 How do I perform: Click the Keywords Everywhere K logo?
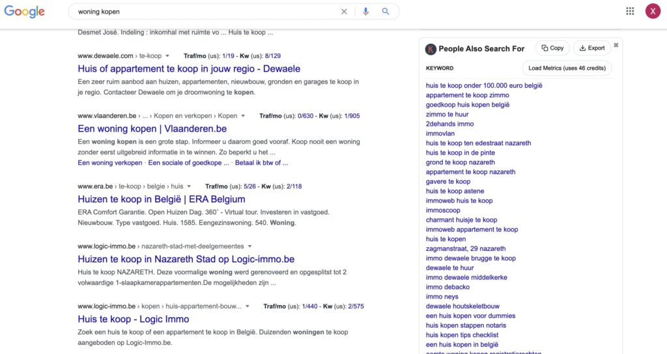coord(431,49)
